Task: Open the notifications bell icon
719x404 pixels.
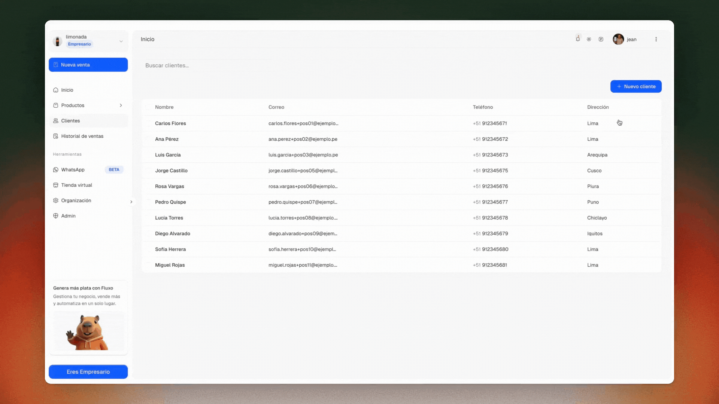Action: click(578, 39)
